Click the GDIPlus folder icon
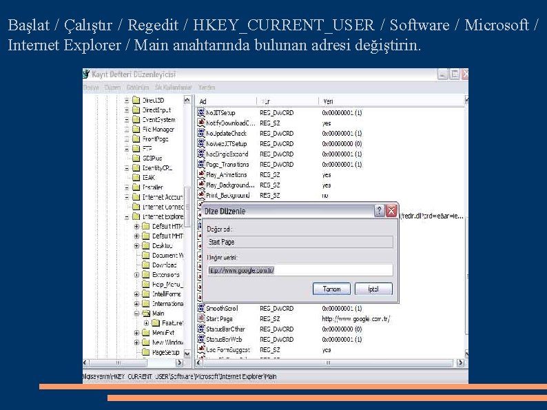547x410 pixels. click(136, 158)
